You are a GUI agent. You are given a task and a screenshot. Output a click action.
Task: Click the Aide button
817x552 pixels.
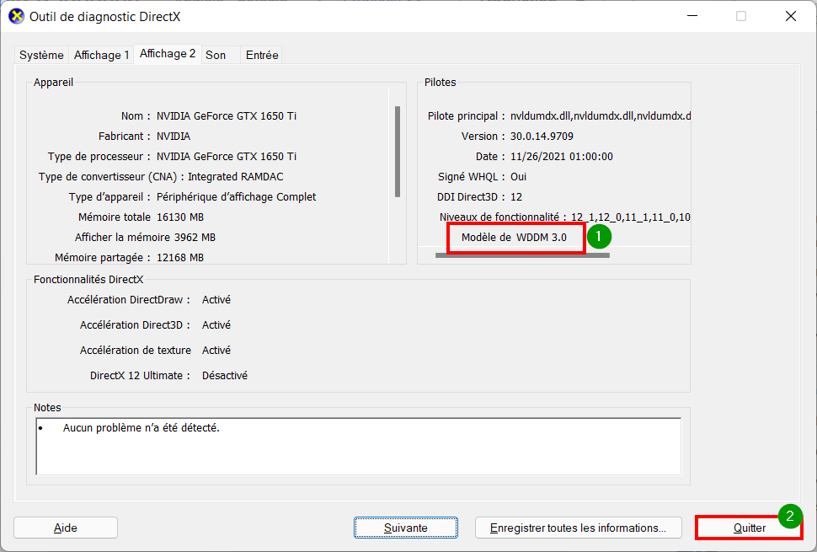[66, 528]
